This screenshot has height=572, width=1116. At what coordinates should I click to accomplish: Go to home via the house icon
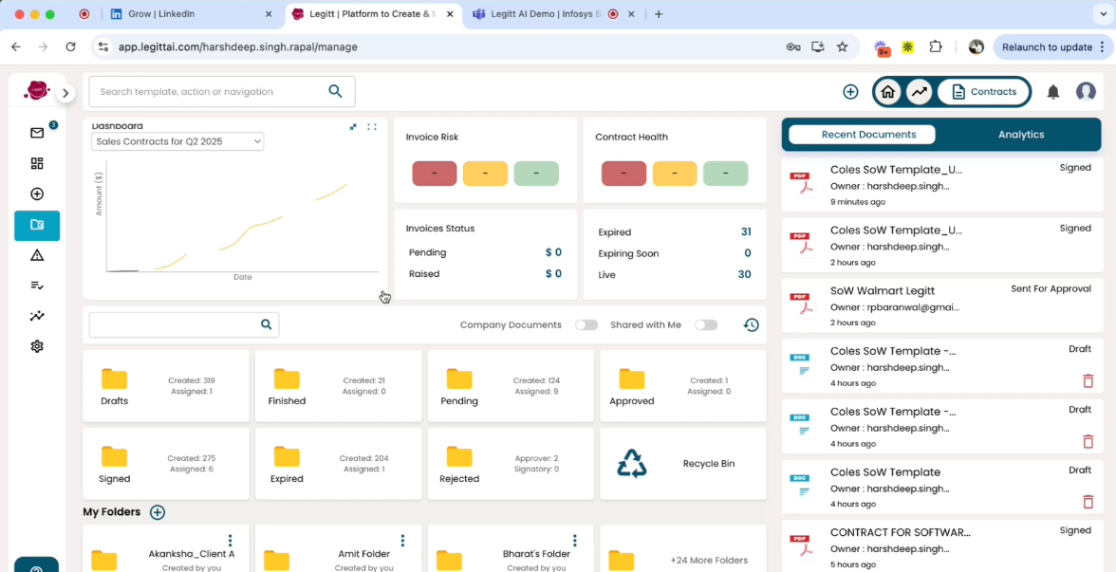[887, 92]
